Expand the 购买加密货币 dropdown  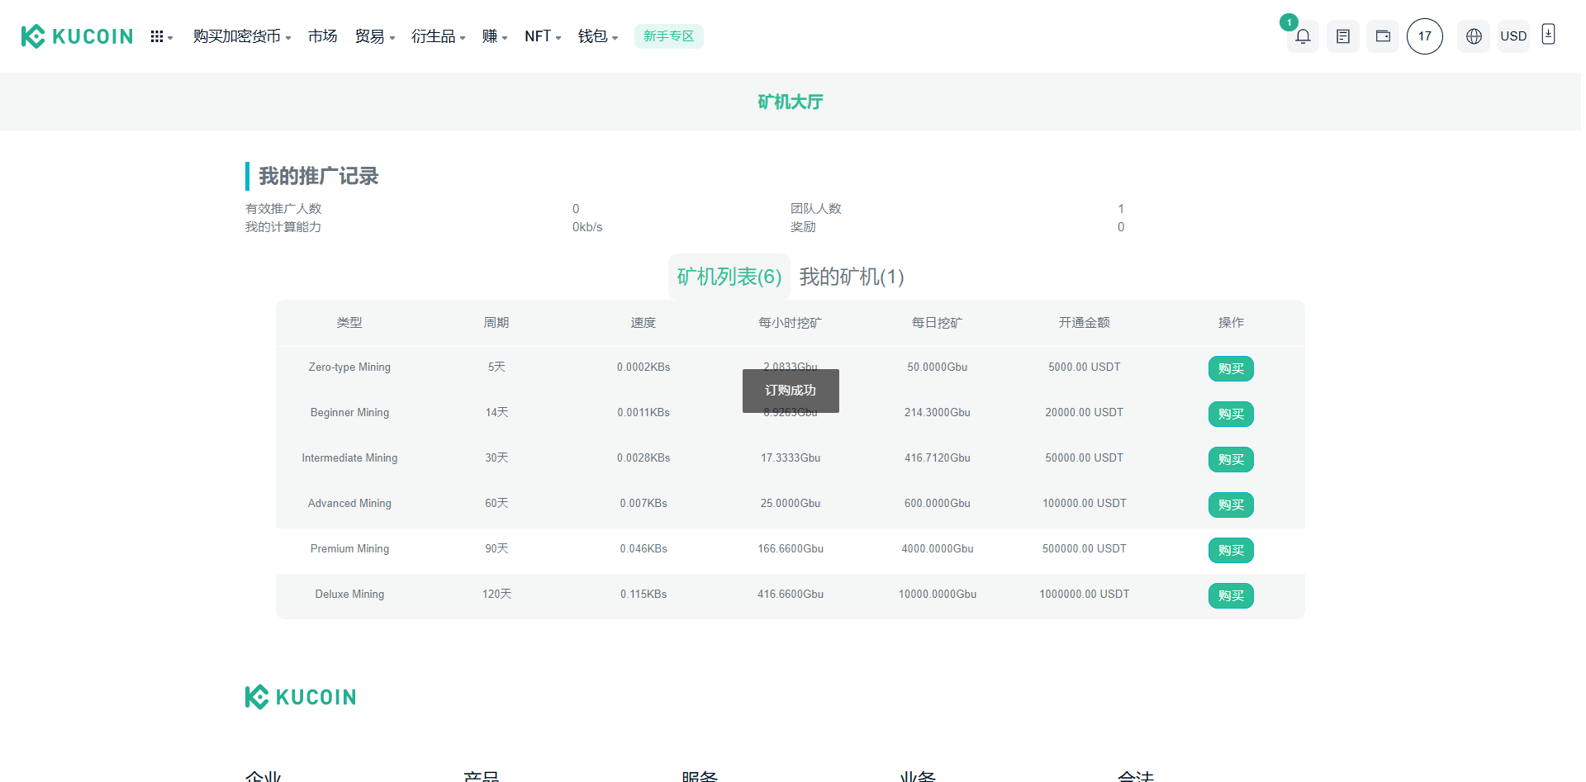(x=241, y=36)
